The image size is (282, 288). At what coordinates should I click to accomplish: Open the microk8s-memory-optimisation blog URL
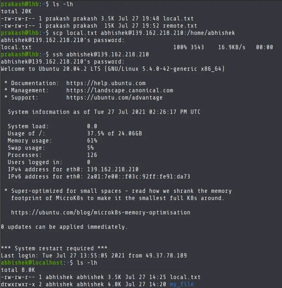point(101,213)
